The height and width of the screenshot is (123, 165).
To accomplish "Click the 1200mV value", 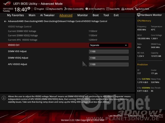I will coord(93,40).
